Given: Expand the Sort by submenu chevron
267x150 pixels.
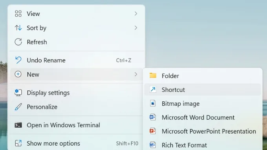Looking at the screenshot, I should coord(136,28).
